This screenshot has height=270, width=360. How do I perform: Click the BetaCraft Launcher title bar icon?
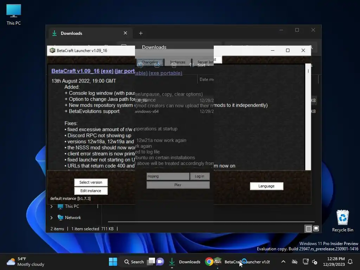pyautogui.click(x=52, y=51)
